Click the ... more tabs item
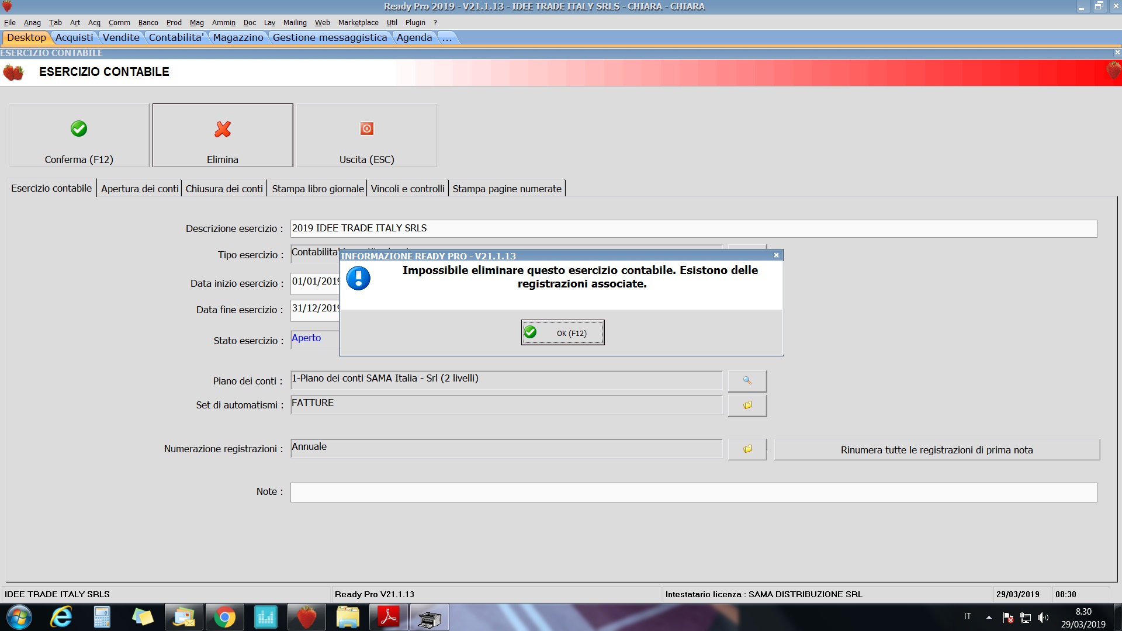 pyautogui.click(x=447, y=37)
